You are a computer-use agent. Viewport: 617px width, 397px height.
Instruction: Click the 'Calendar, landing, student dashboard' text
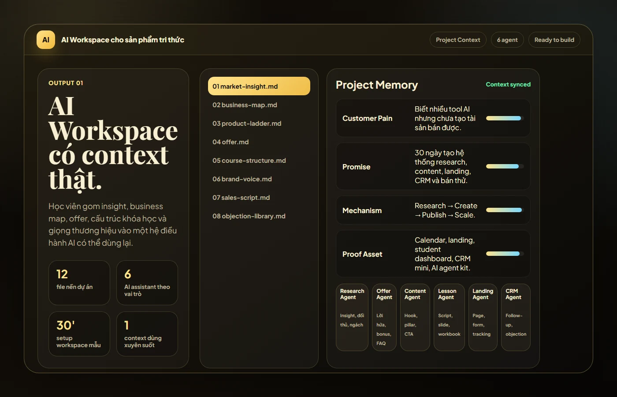[x=445, y=254]
